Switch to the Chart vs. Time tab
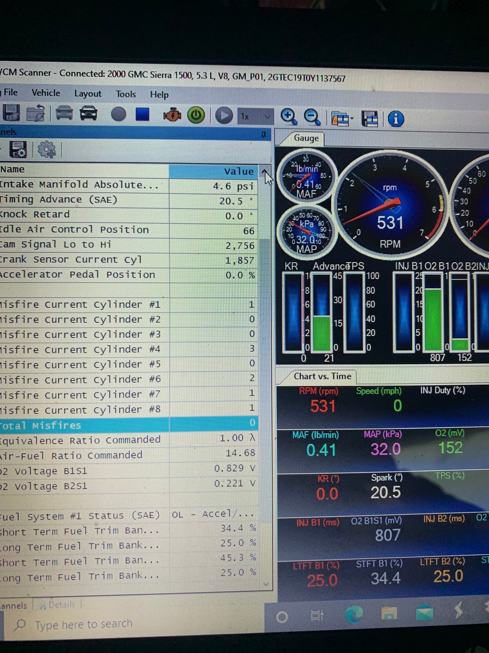489x653 pixels. pyautogui.click(x=322, y=376)
